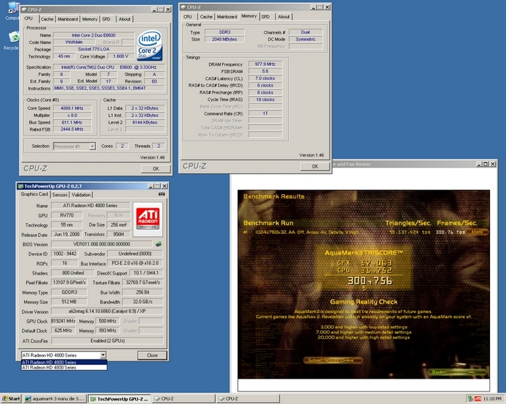Image resolution: width=506 pixels, height=404 pixels.
Task: Select the CPU tab in left CPU-Z
Action: pyautogui.click(x=29, y=18)
